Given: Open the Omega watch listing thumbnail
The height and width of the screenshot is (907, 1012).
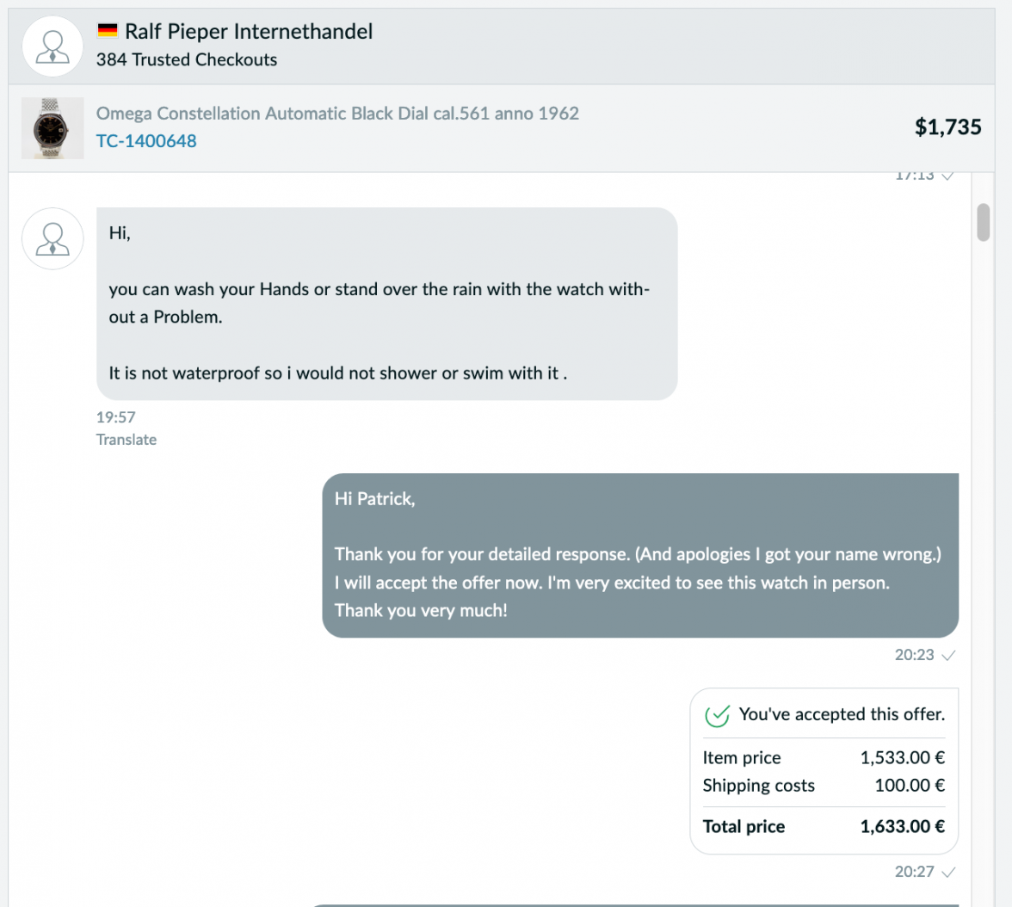Looking at the screenshot, I should click(x=52, y=128).
